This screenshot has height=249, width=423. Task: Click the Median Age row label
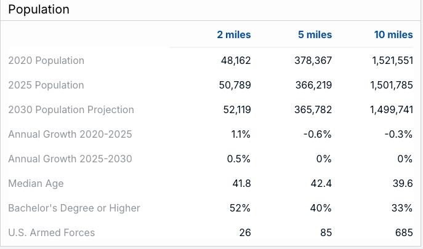pyautogui.click(x=36, y=183)
